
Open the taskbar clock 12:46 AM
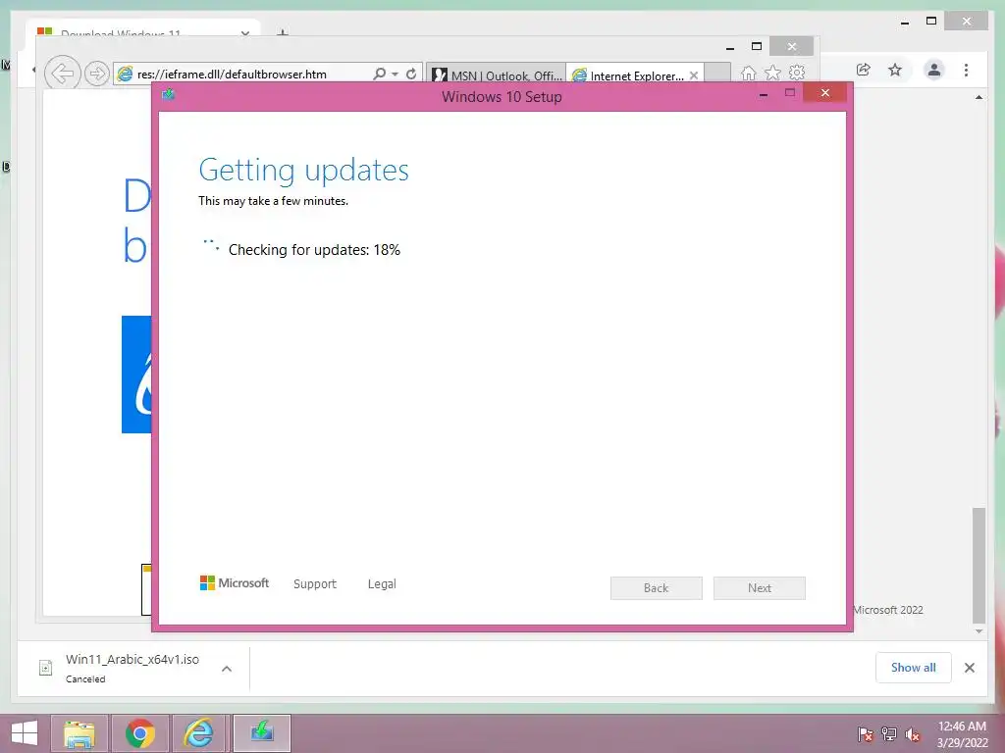tap(962, 734)
